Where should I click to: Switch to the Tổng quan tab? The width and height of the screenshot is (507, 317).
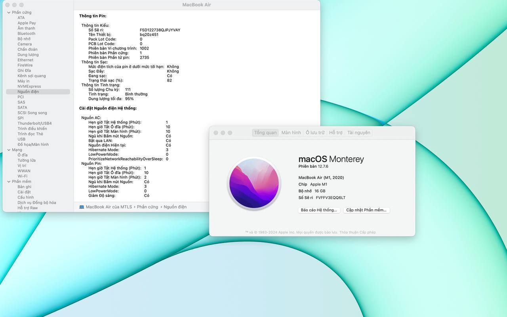coord(265,133)
